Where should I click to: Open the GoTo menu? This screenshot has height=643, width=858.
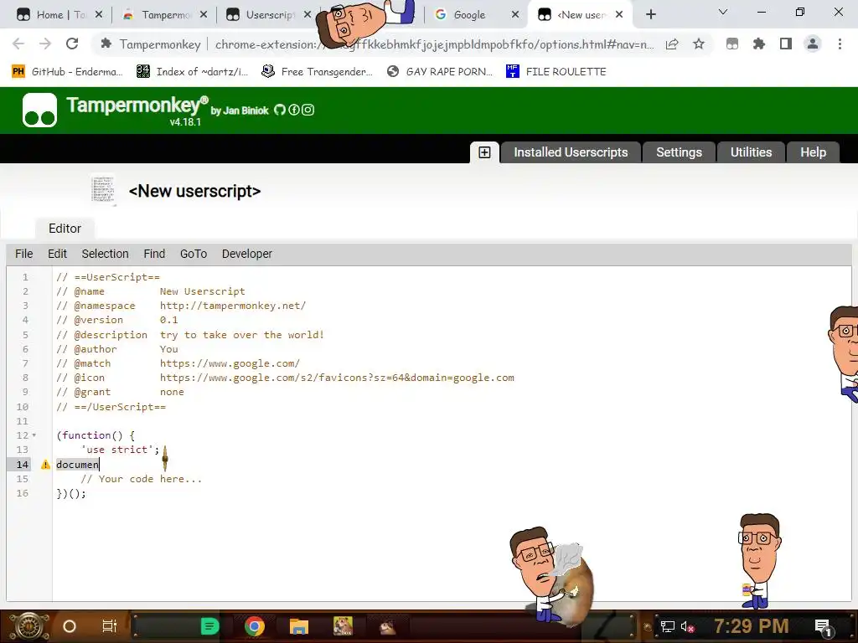click(x=194, y=254)
